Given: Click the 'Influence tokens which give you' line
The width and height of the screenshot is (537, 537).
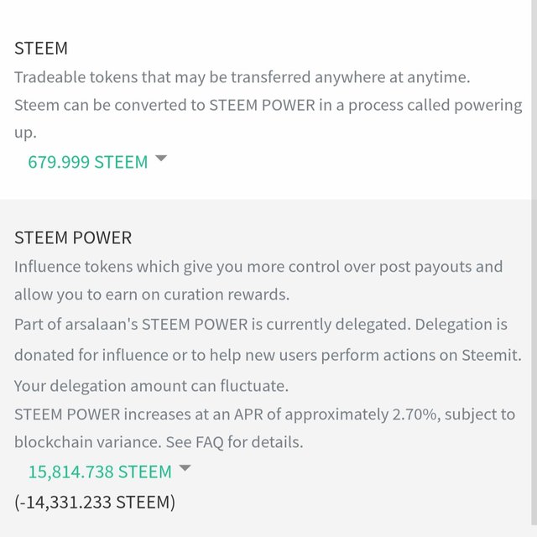Looking at the screenshot, I should pos(258,267).
